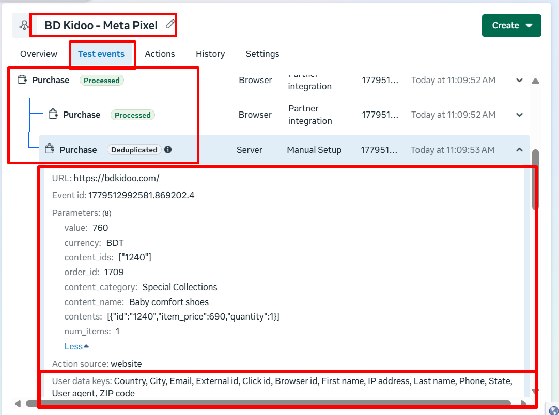The width and height of the screenshot is (559, 415).
Task: Collapse the Server Purchase row details
Action: point(519,150)
